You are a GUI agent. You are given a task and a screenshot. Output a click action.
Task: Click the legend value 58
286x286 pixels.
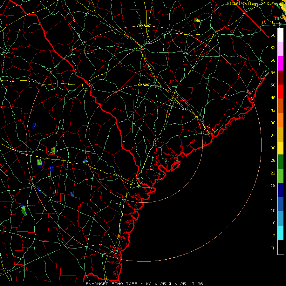point(273,60)
